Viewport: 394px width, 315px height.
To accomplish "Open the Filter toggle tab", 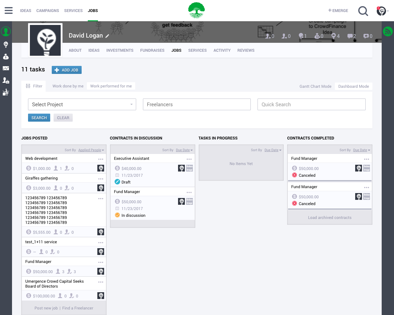I will coord(34,86).
